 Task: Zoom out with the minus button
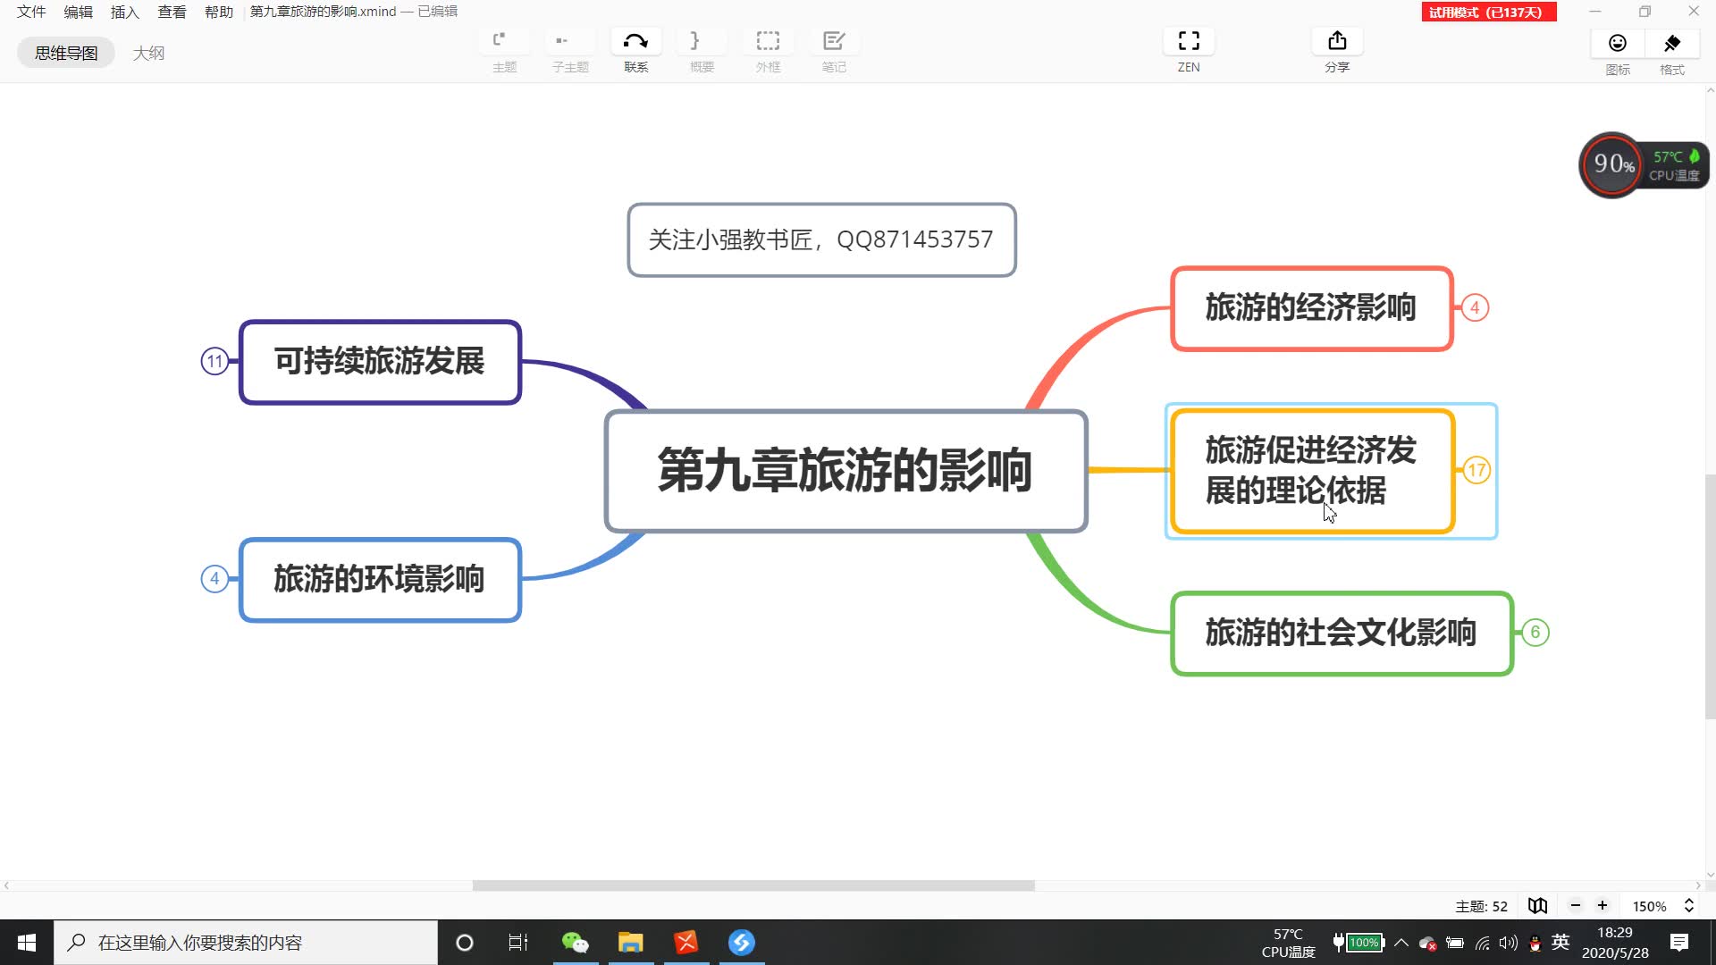point(1576,906)
